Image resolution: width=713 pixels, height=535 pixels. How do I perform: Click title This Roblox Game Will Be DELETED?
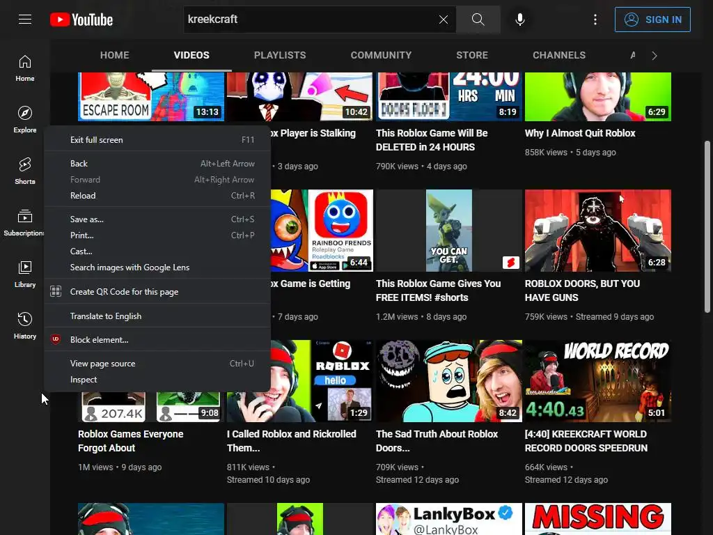[x=432, y=140]
